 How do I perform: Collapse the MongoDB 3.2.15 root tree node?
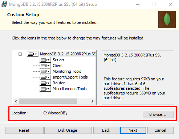pyautogui.click(x=20, y=54)
